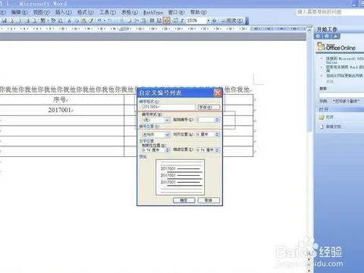The image size is (364, 273).
Task: Open the 视图(V) menu
Action: tap(41, 12)
